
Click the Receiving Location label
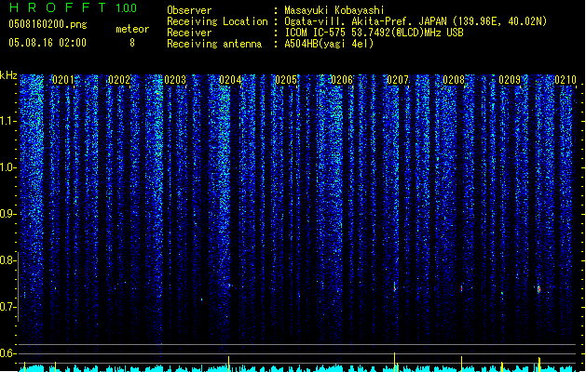[x=217, y=21]
